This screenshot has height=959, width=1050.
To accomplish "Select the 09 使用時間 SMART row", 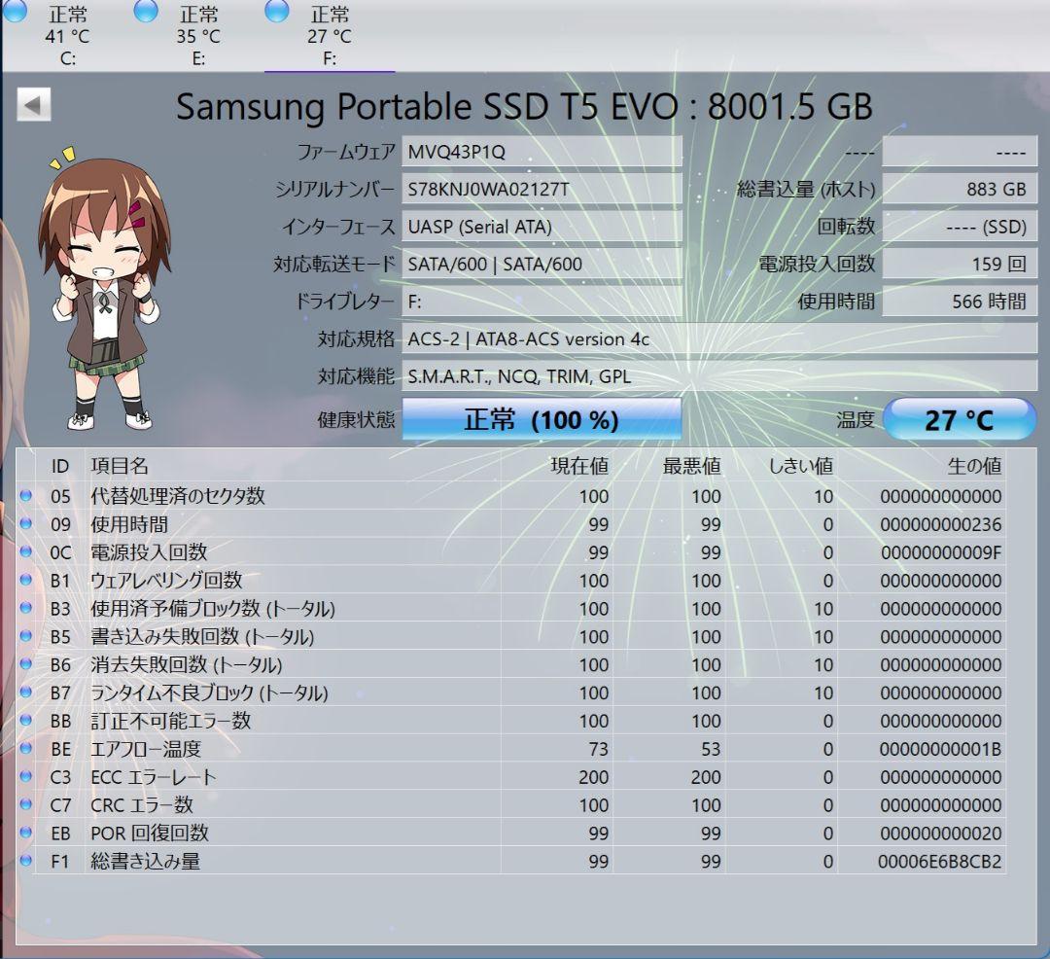I will click(292, 524).
